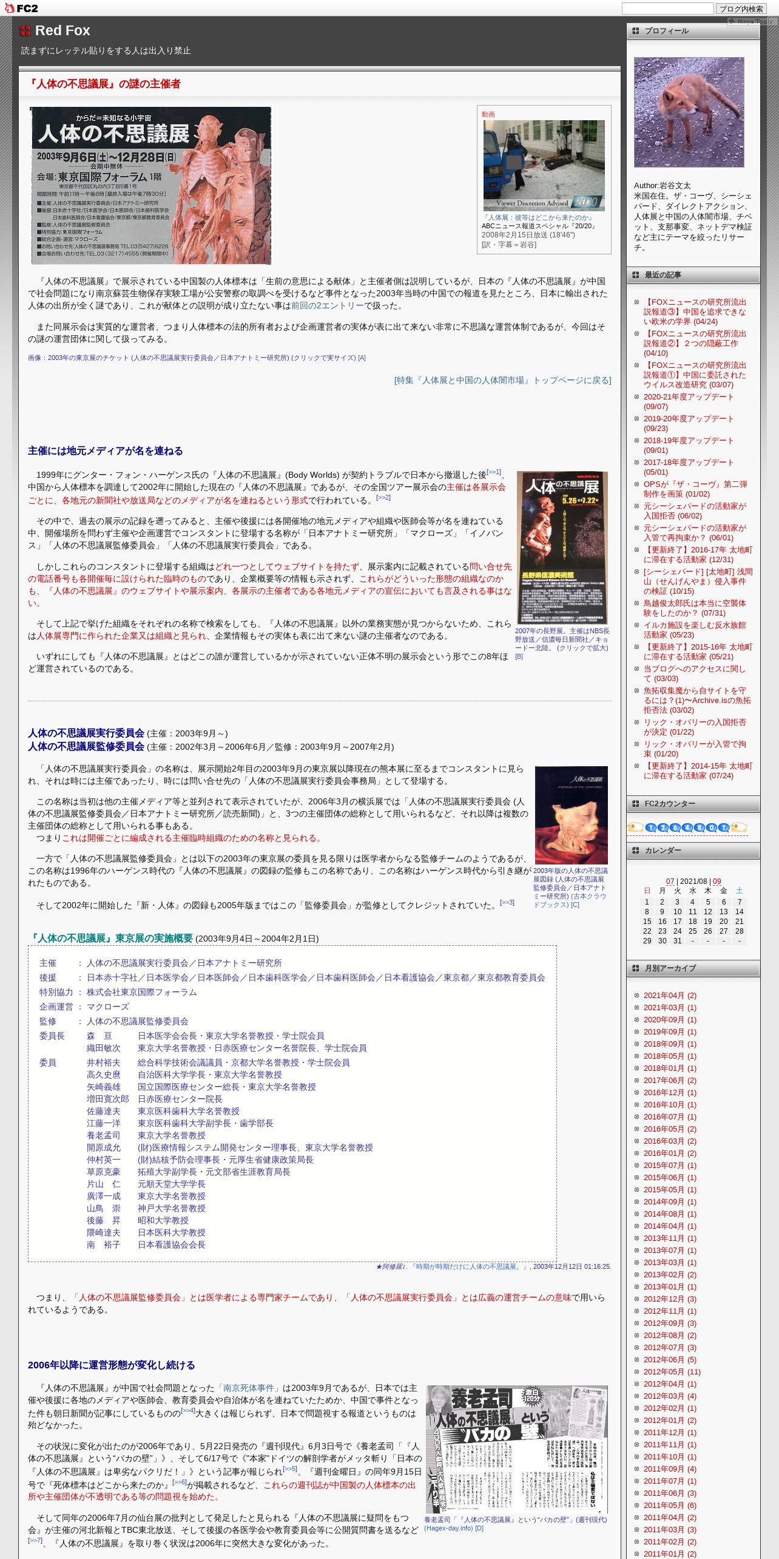
Task: Open archive 2012年05月 (11)
Action: tap(672, 1371)
